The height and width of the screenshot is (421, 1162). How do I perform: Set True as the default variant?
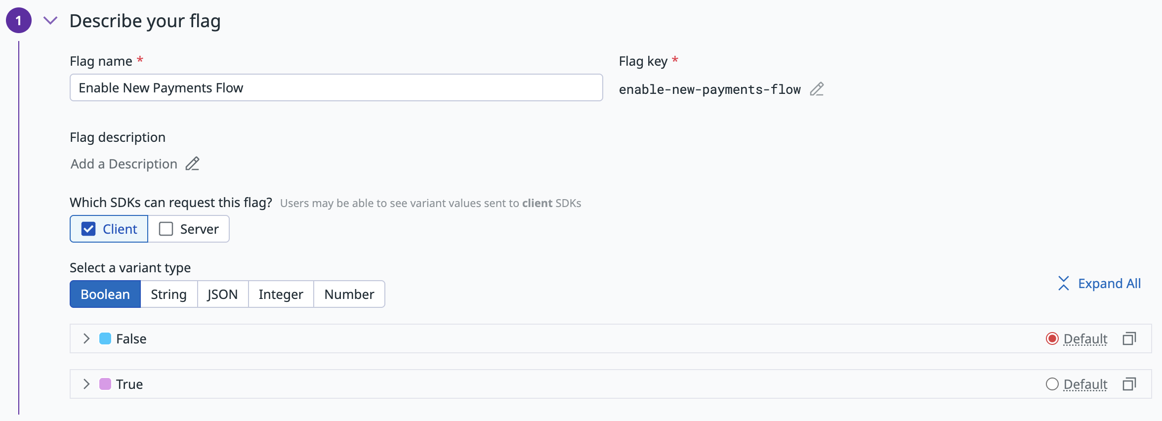[1052, 384]
